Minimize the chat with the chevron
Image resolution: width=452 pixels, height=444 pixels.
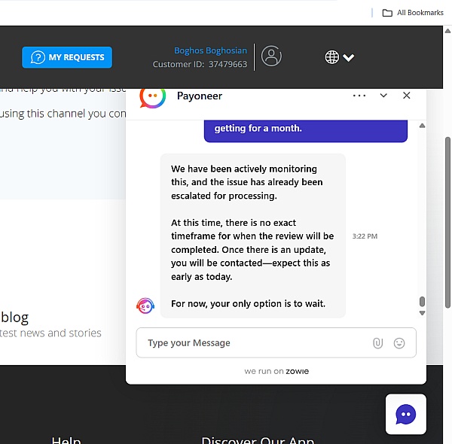tap(383, 96)
